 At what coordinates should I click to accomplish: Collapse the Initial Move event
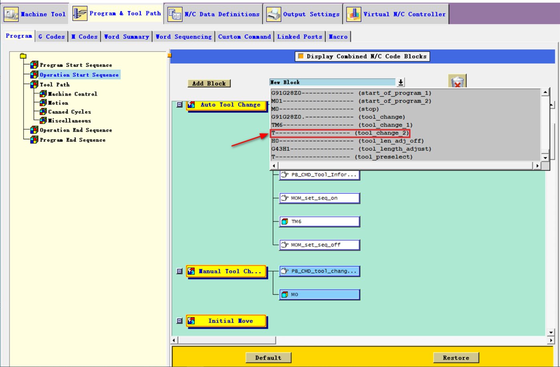point(180,321)
